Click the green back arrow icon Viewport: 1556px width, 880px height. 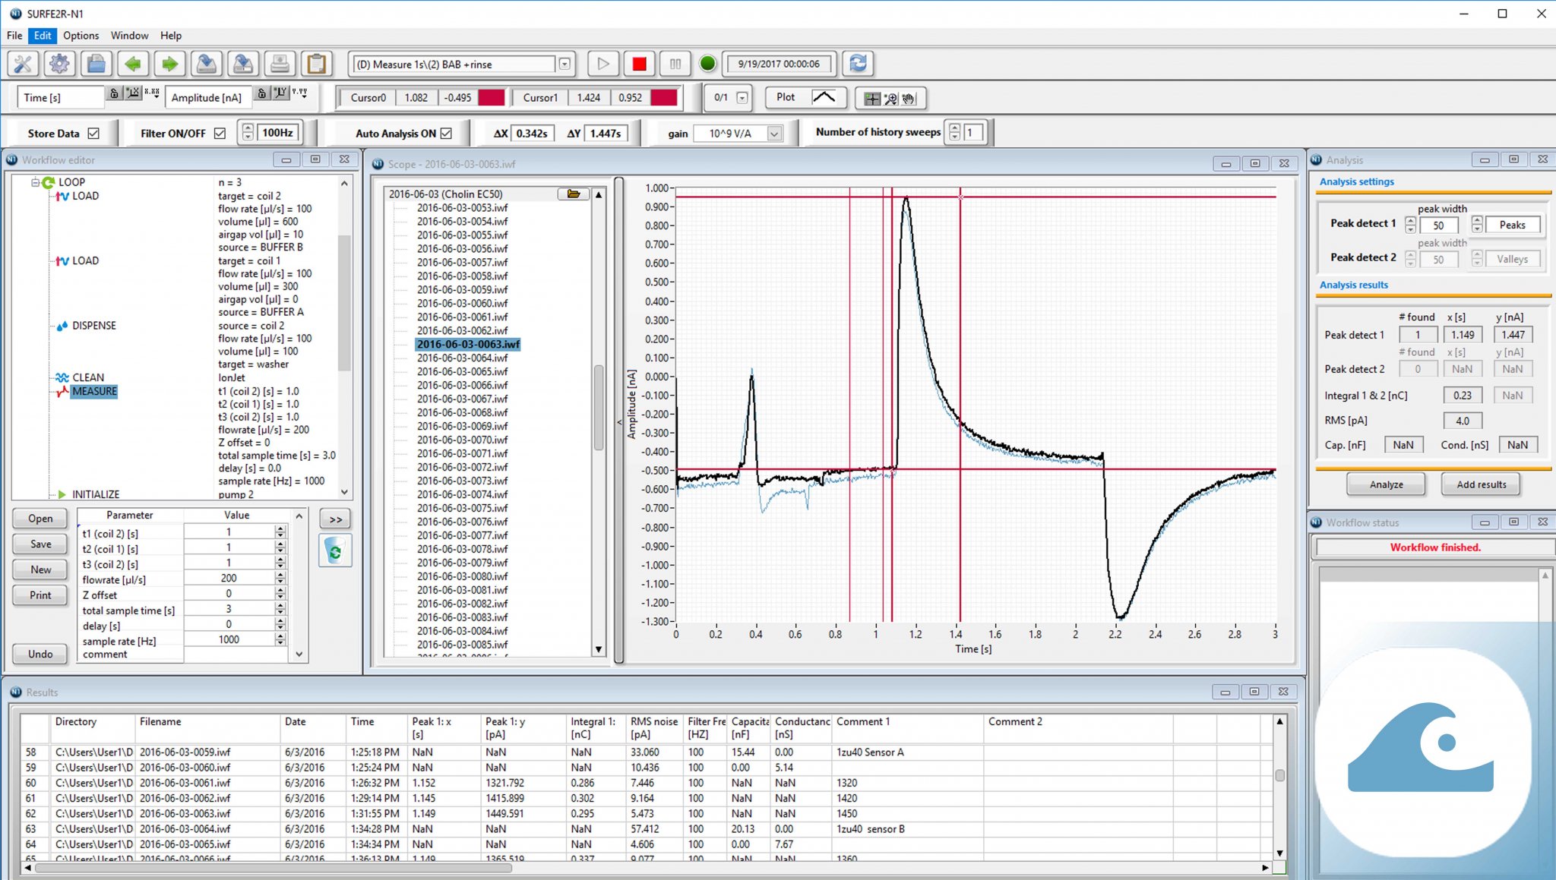click(133, 64)
